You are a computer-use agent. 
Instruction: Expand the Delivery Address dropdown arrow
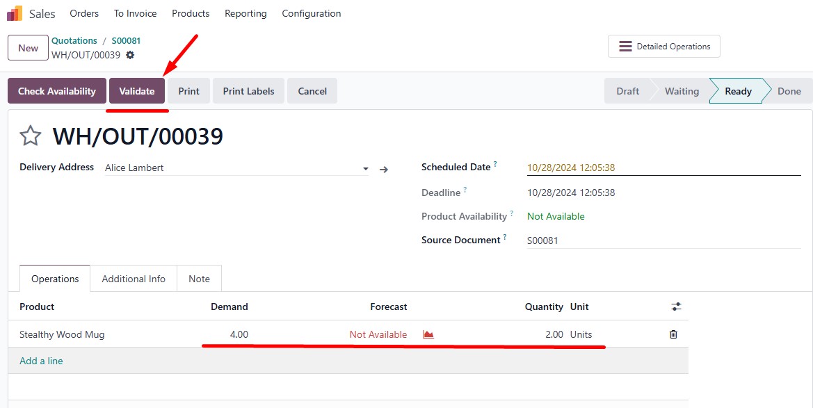point(366,169)
